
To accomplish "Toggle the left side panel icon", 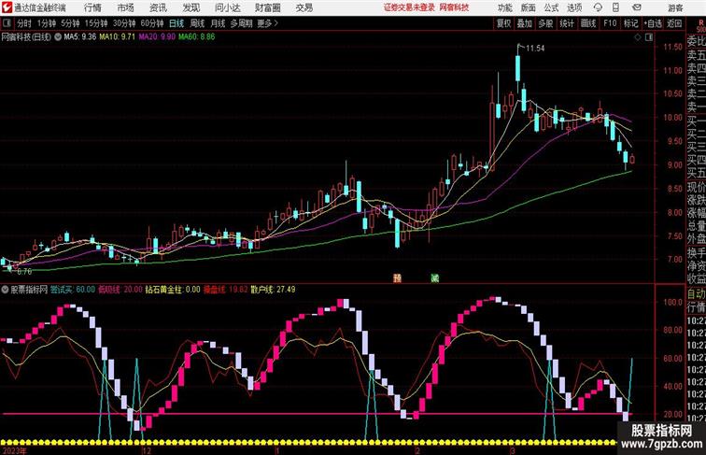I will pyautogui.click(x=7, y=23).
